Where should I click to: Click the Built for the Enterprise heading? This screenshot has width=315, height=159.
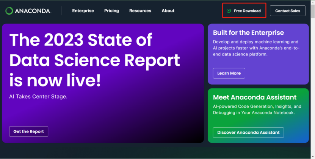coord(248,32)
